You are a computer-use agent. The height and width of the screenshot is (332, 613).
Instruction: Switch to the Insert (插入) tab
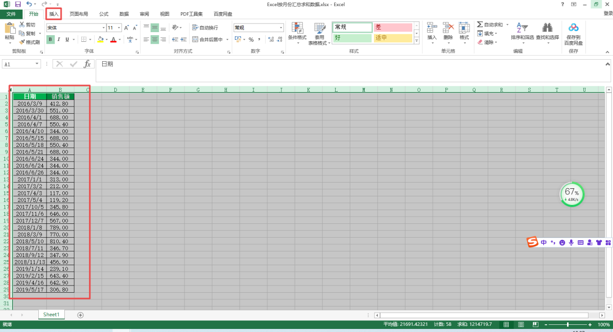tap(54, 14)
